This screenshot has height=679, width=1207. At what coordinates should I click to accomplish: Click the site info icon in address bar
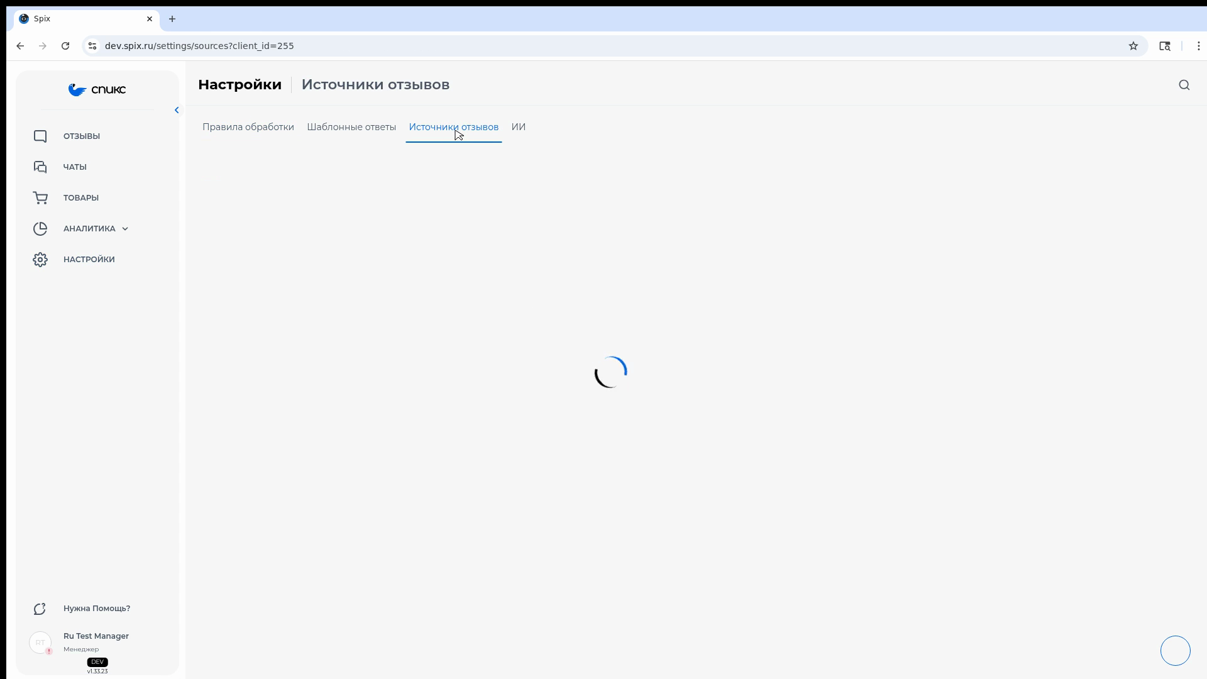[x=92, y=46]
